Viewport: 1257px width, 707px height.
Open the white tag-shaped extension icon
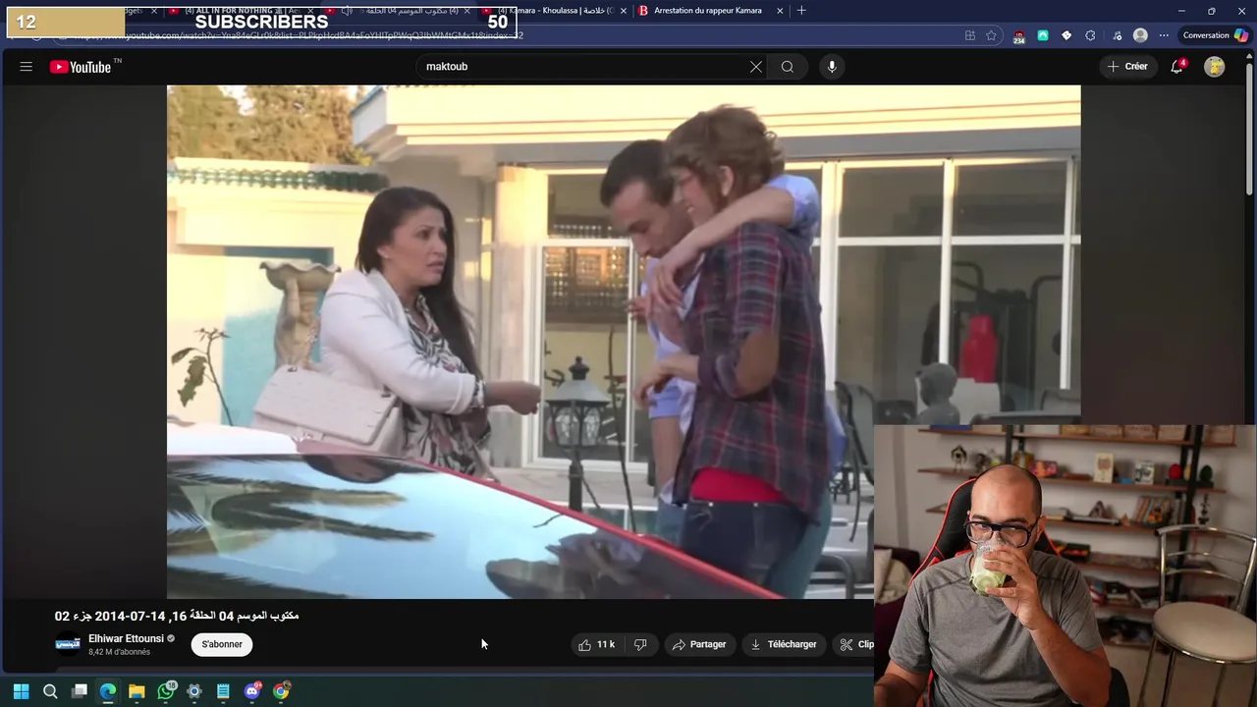click(x=1066, y=35)
